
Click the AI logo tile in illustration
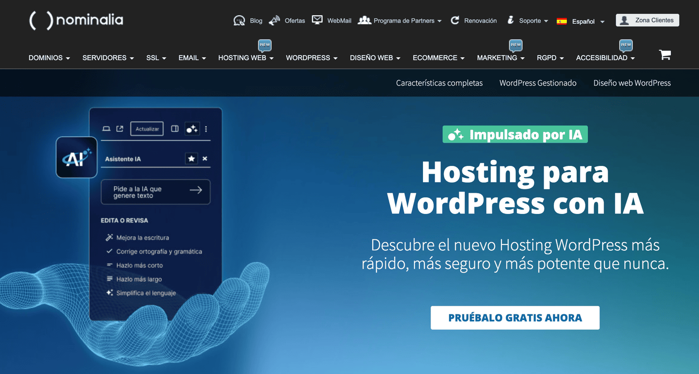(x=77, y=157)
